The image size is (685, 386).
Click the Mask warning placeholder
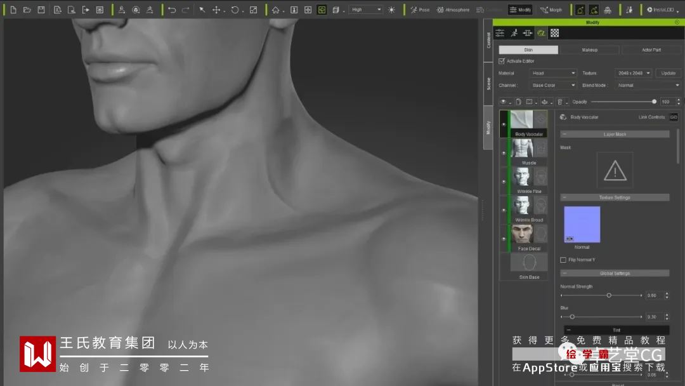pyautogui.click(x=615, y=171)
